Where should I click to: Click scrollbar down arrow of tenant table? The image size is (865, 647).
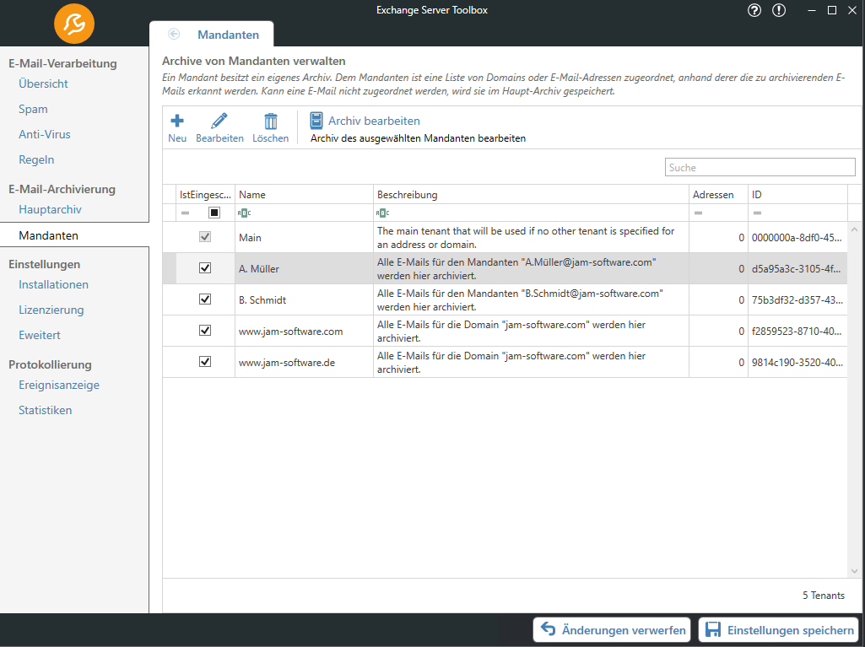(854, 571)
